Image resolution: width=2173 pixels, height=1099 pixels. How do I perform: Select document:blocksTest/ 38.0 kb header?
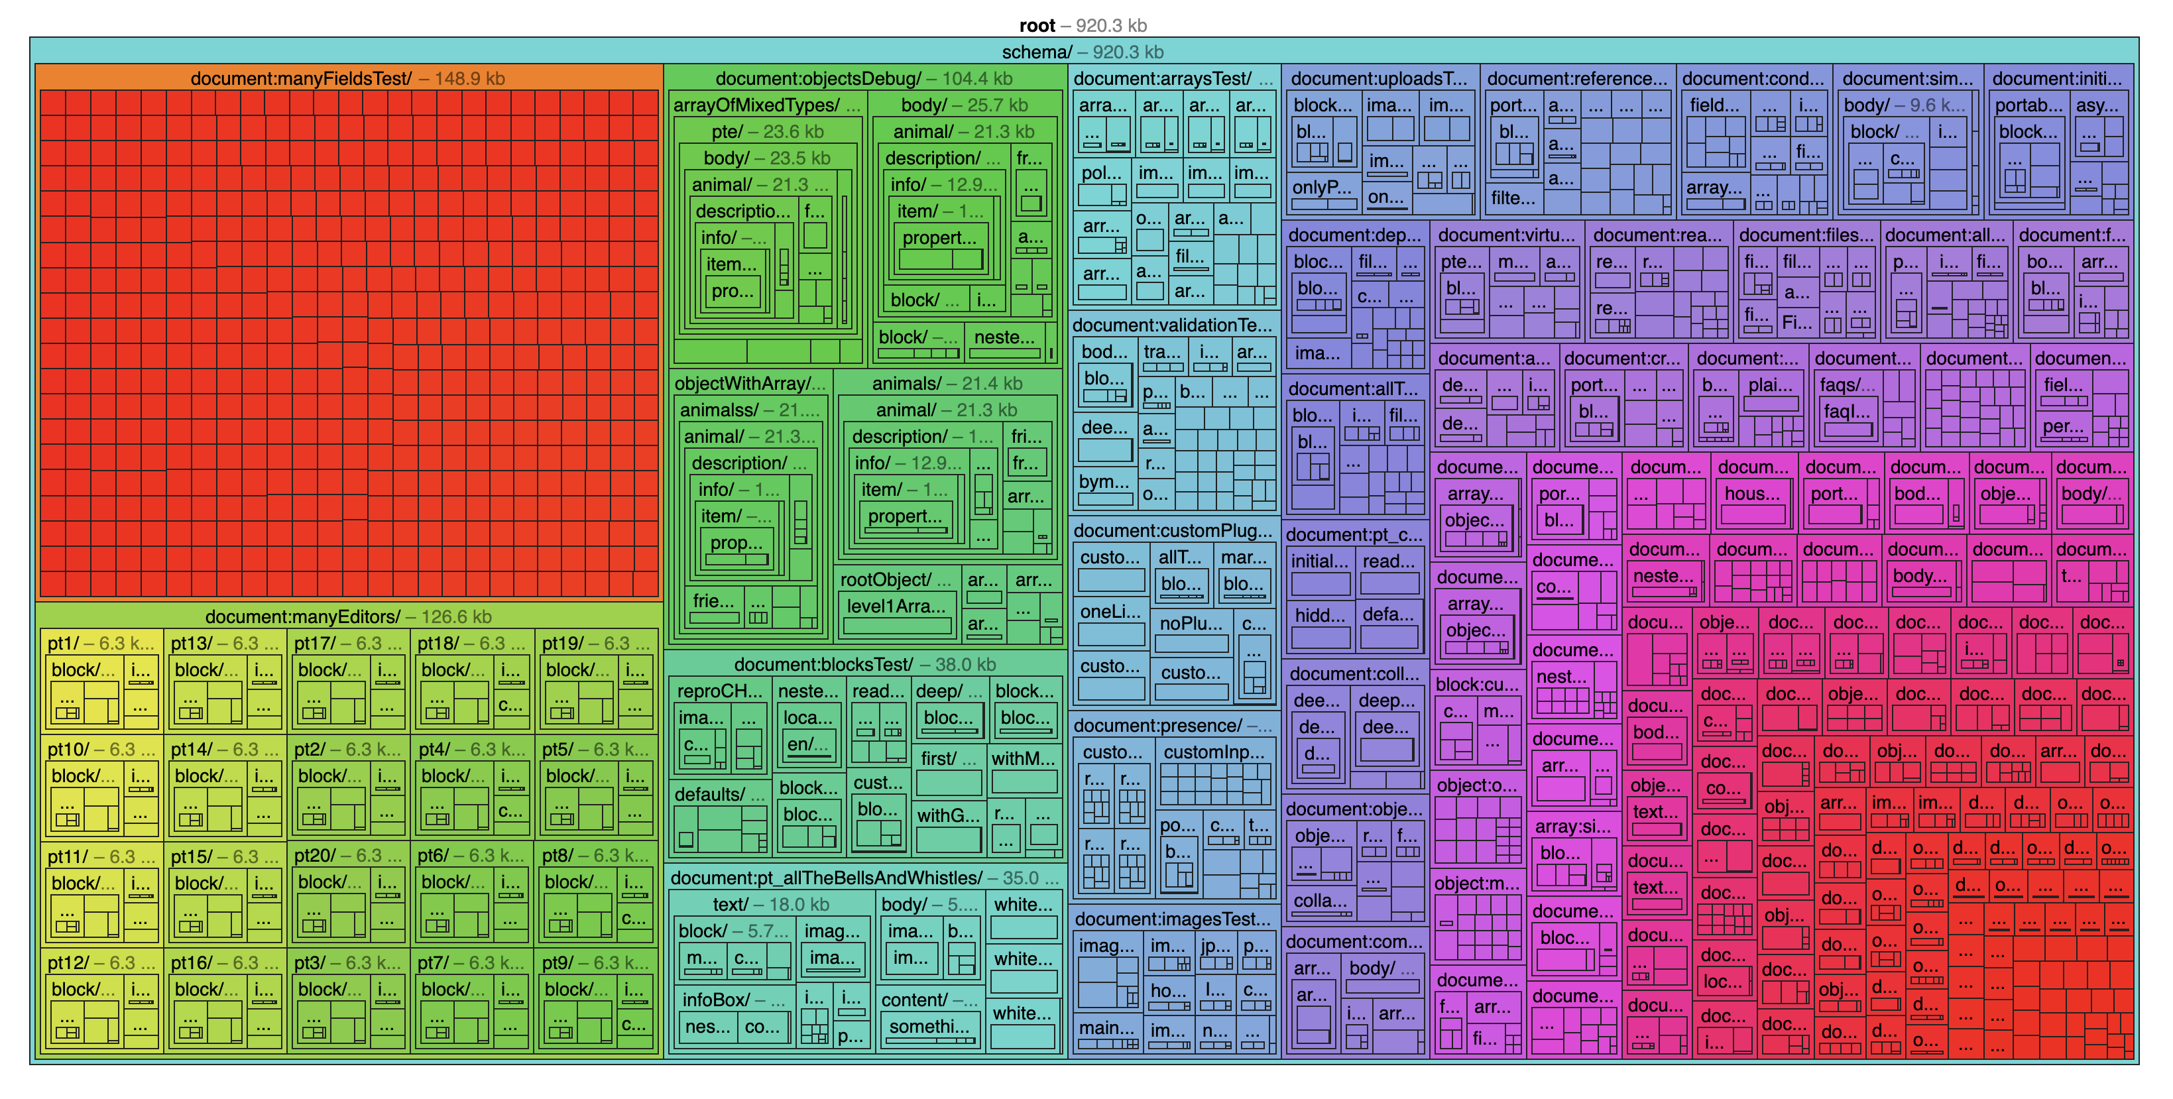pyautogui.click(x=864, y=665)
